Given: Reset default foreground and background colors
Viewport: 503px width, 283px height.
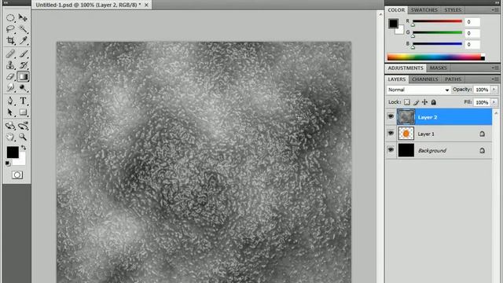Looking at the screenshot, I should pyautogui.click(x=8, y=164).
